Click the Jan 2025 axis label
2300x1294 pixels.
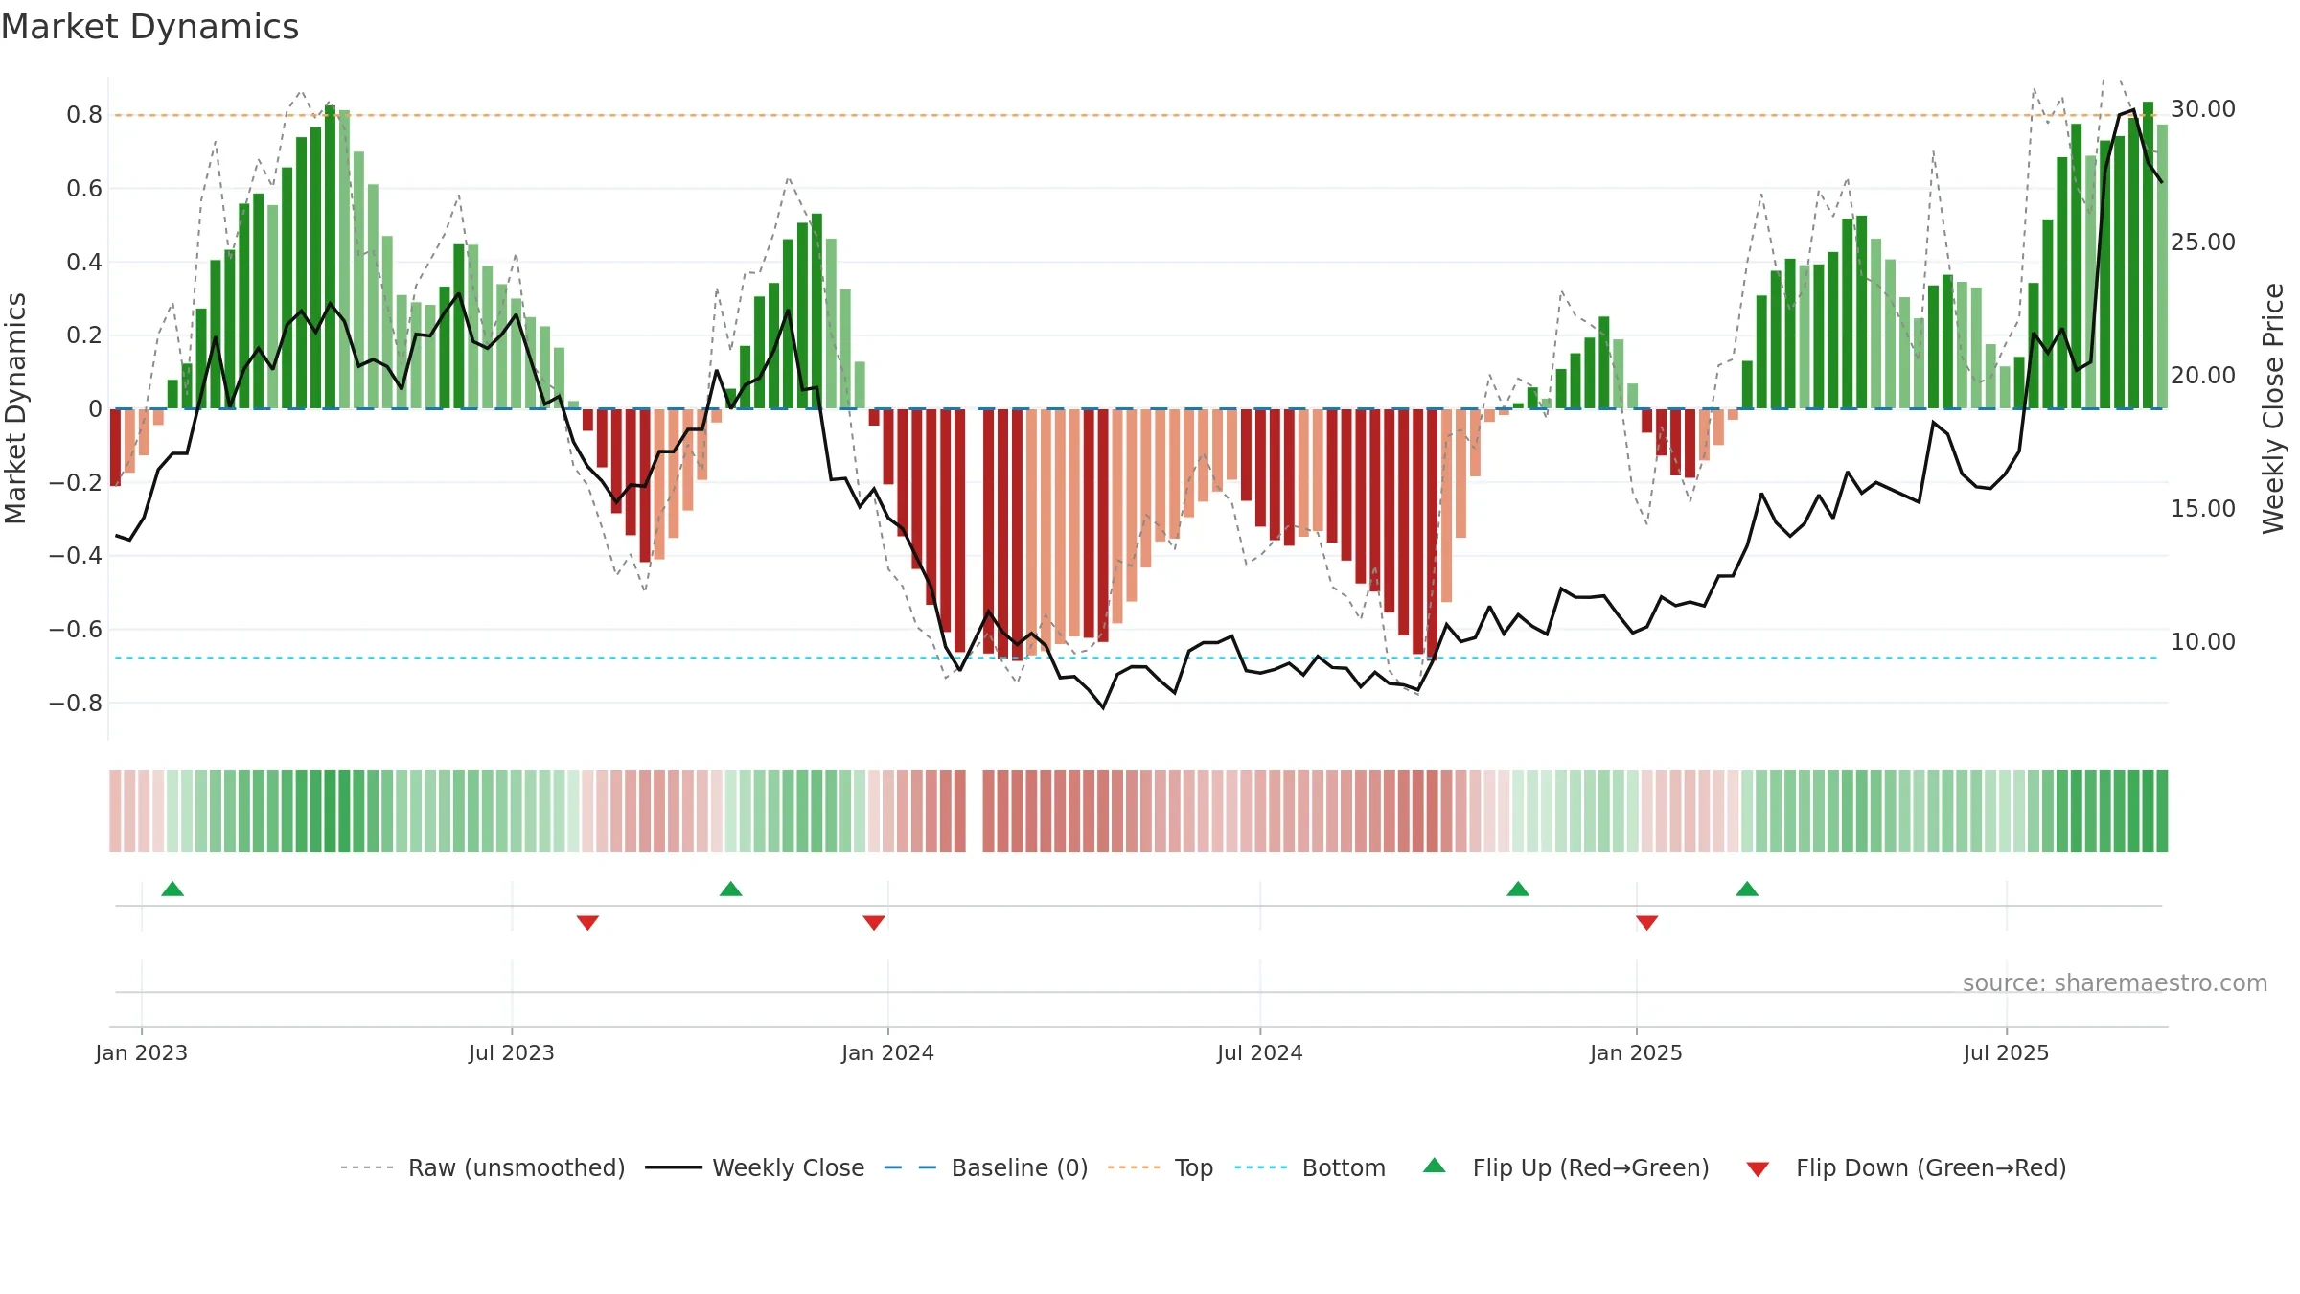point(1637,1052)
